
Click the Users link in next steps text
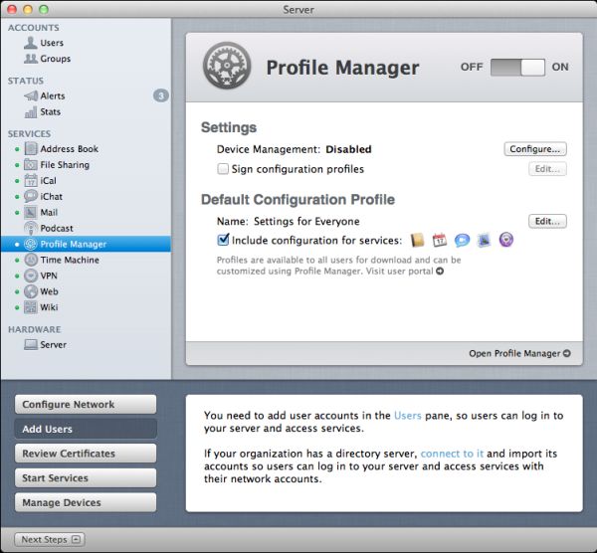[x=407, y=415]
